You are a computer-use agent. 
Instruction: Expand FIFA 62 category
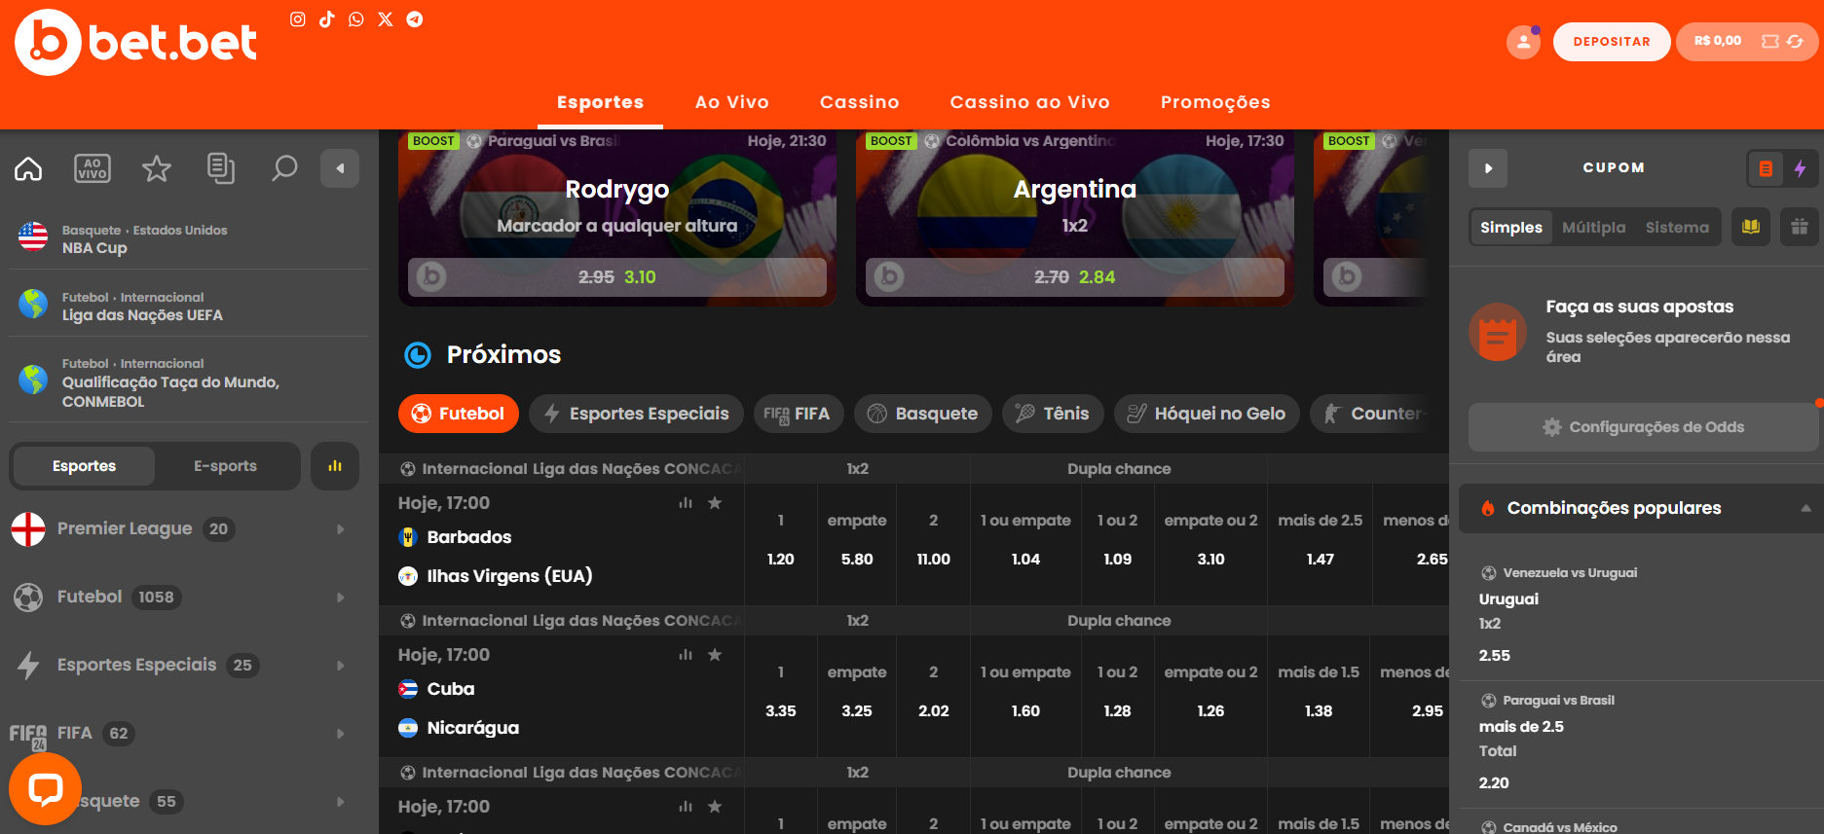[x=341, y=734]
